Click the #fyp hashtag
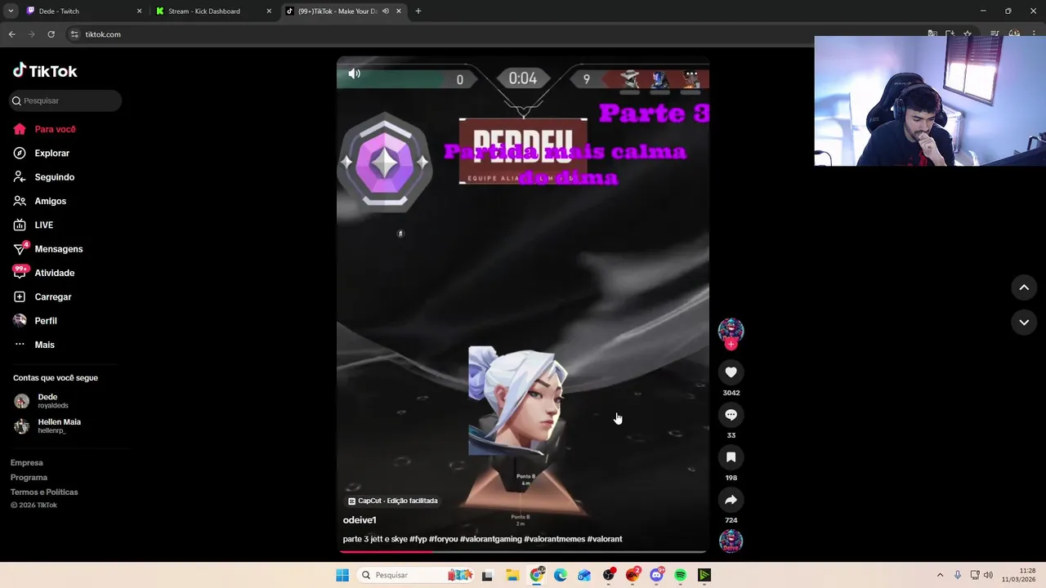Viewport: 1046px width, 588px height. (x=418, y=539)
